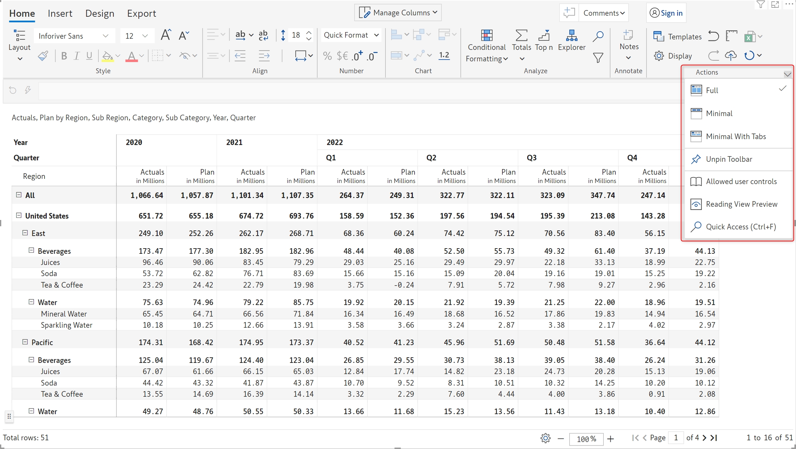Open the Totals sigma tool
This screenshot has width=796, height=449.
(x=521, y=36)
